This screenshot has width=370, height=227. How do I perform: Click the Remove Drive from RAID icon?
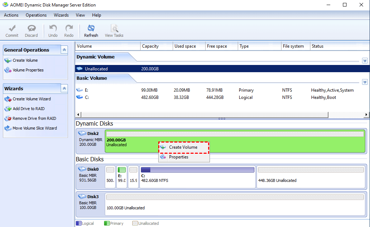8,118
